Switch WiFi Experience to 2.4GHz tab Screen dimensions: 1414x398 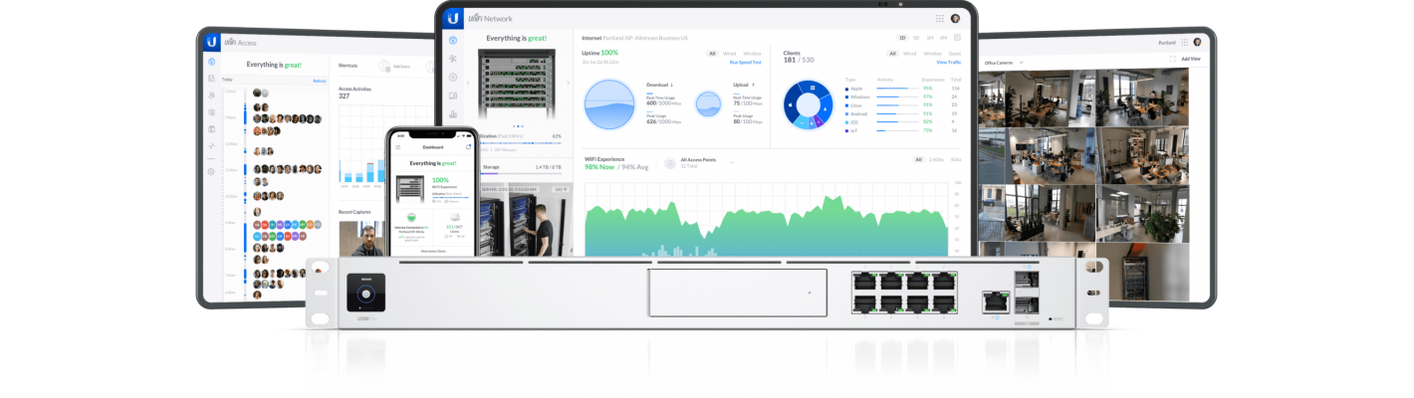[x=937, y=160]
